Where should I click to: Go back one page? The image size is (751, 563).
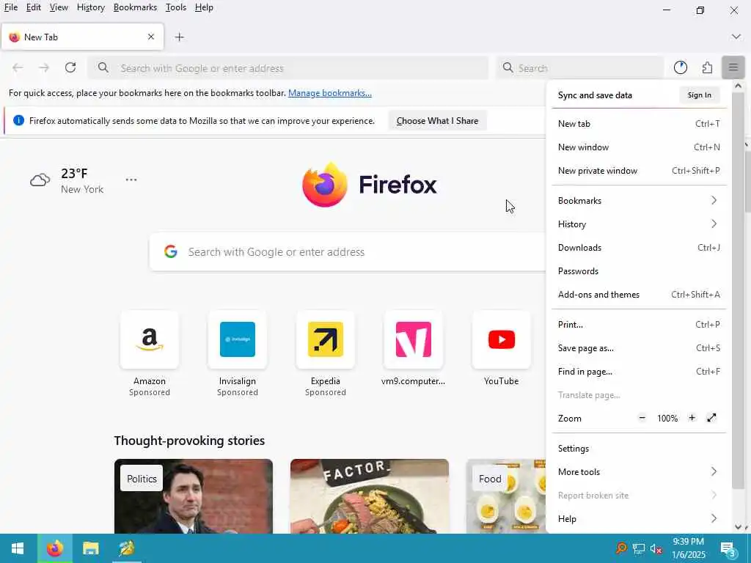[18, 67]
